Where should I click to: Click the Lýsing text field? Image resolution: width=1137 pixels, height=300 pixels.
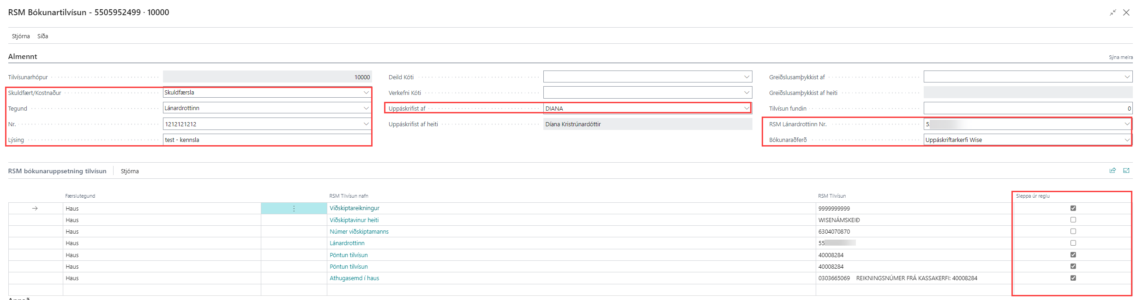click(267, 140)
